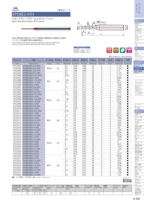
Task: Open the ヤマト maker tab
Action: tap(139, 124)
